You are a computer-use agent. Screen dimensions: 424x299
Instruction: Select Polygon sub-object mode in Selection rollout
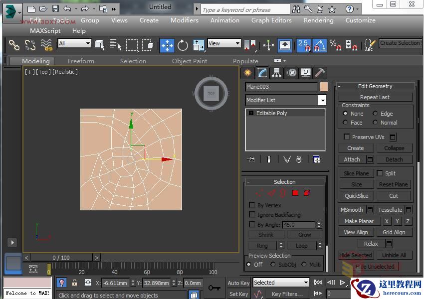(x=295, y=193)
